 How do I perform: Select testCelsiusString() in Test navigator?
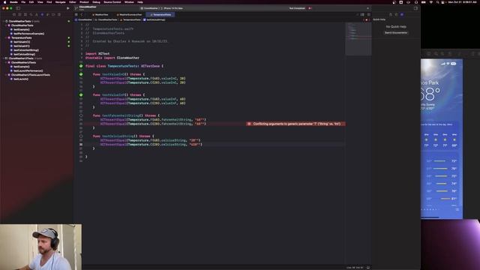(x=24, y=54)
